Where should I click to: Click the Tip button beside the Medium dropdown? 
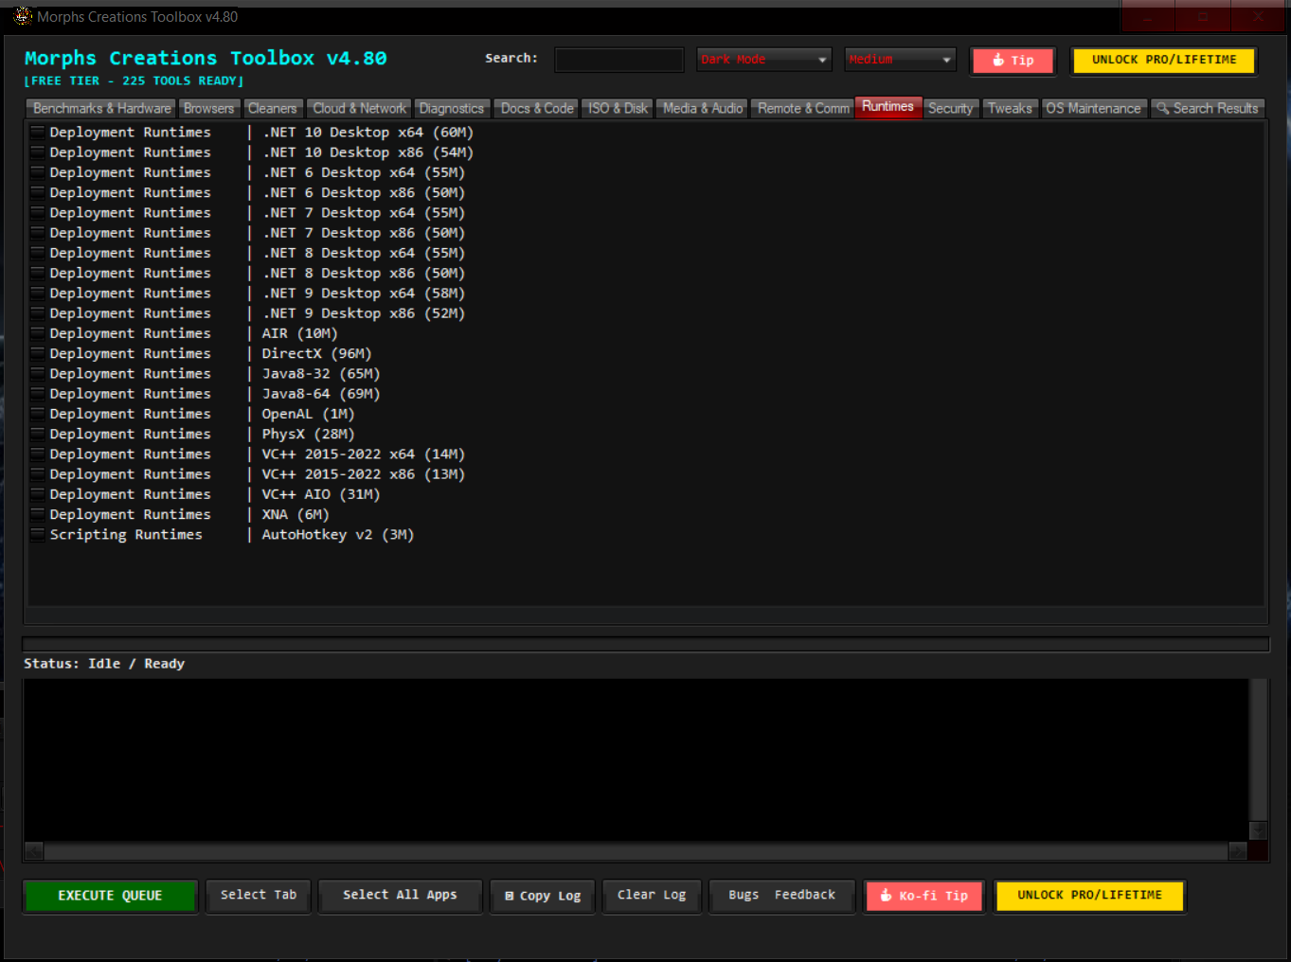tap(1013, 61)
